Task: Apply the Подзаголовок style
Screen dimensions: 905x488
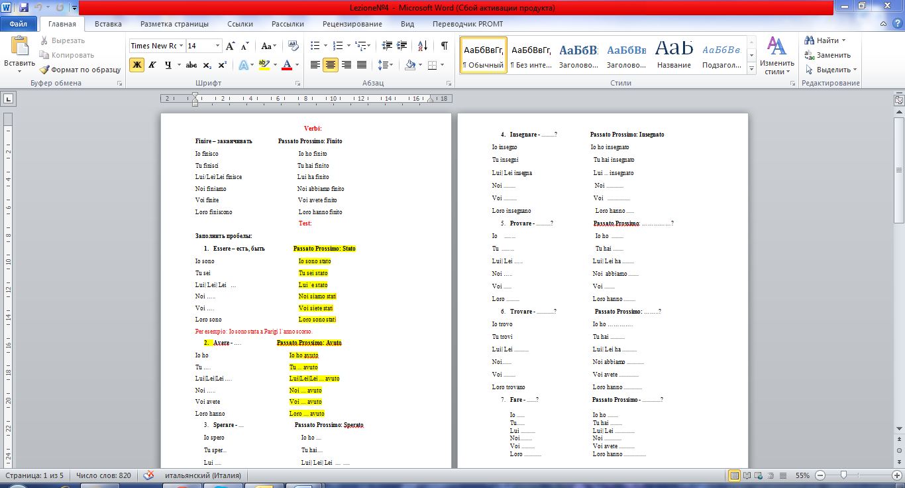Action: [721, 55]
